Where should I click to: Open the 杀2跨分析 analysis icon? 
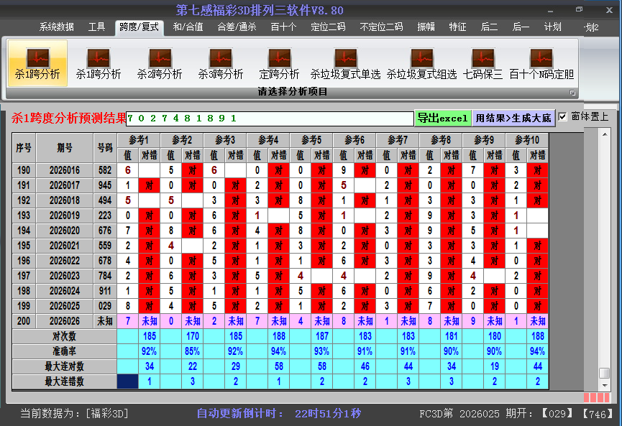(160, 62)
